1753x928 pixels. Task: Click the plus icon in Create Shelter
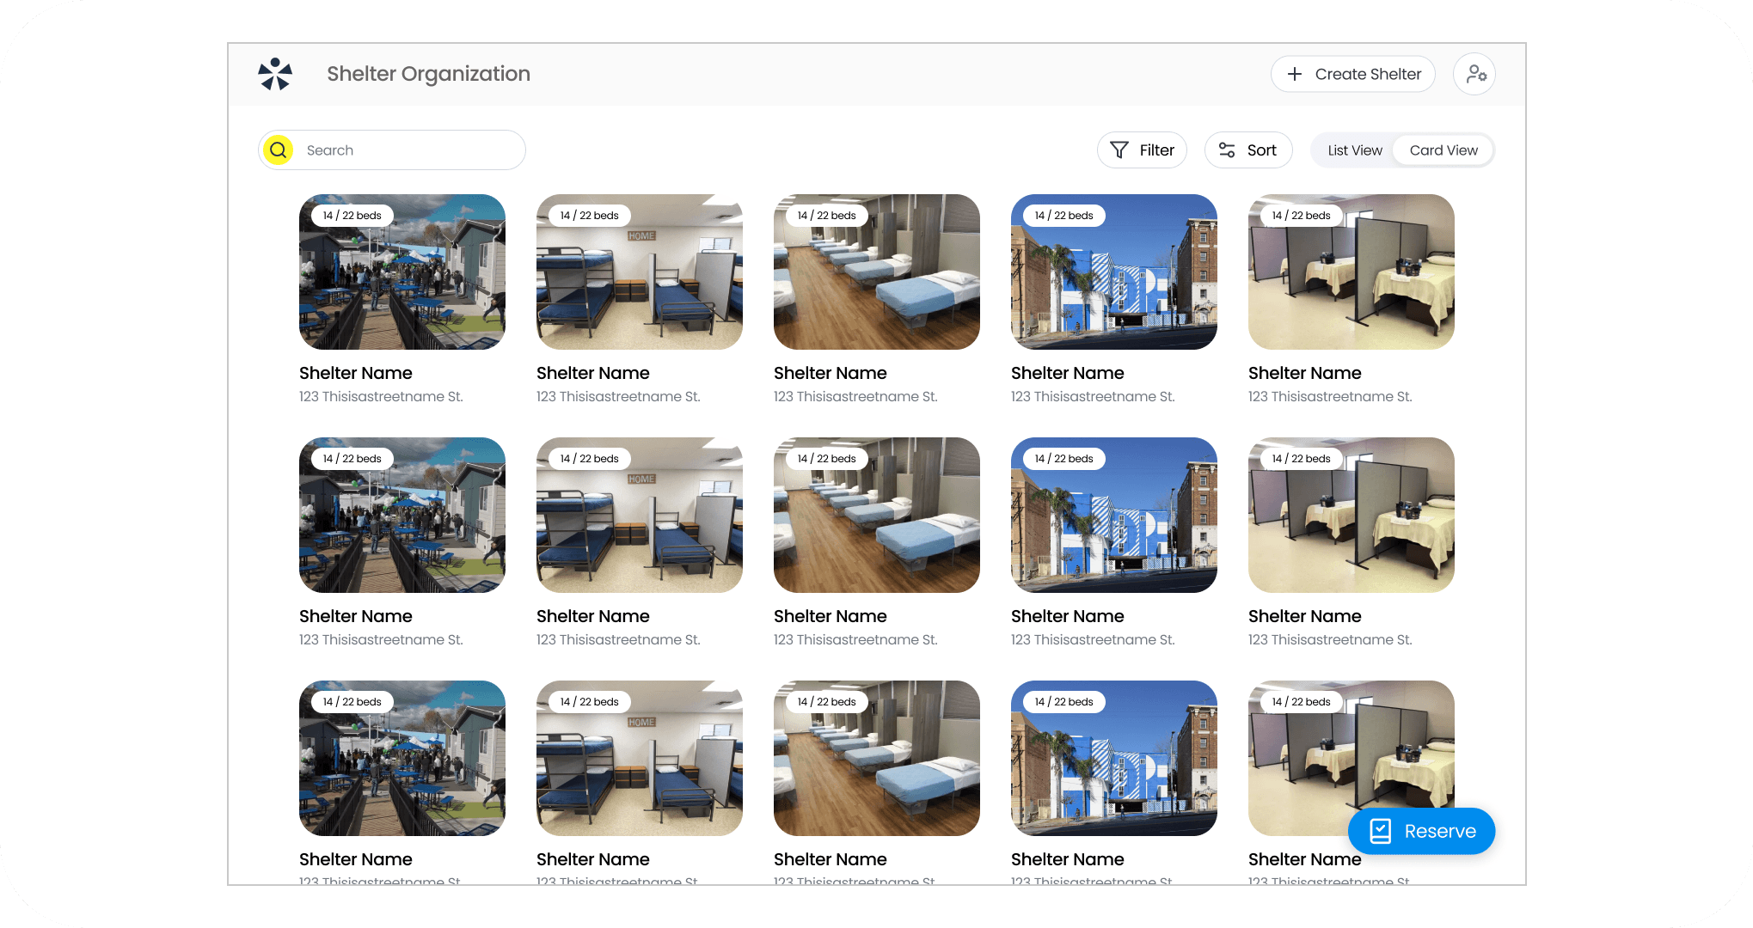(1294, 74)
